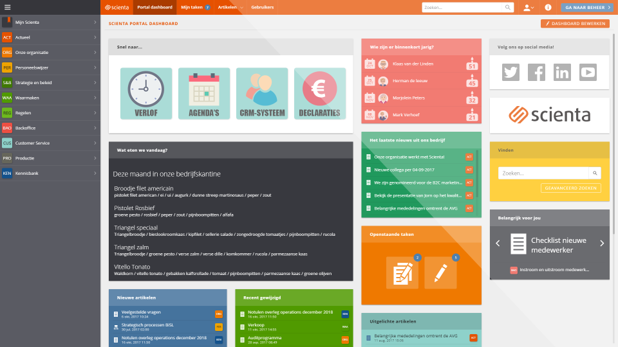Click the PER icon beside Personeelswijzer
The height and width of the screenshot is (347, 618).
[x=7, y=67]
